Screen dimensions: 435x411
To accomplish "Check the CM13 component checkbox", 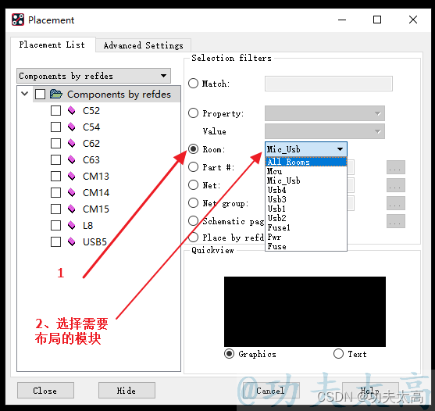I will pos(55,176).
